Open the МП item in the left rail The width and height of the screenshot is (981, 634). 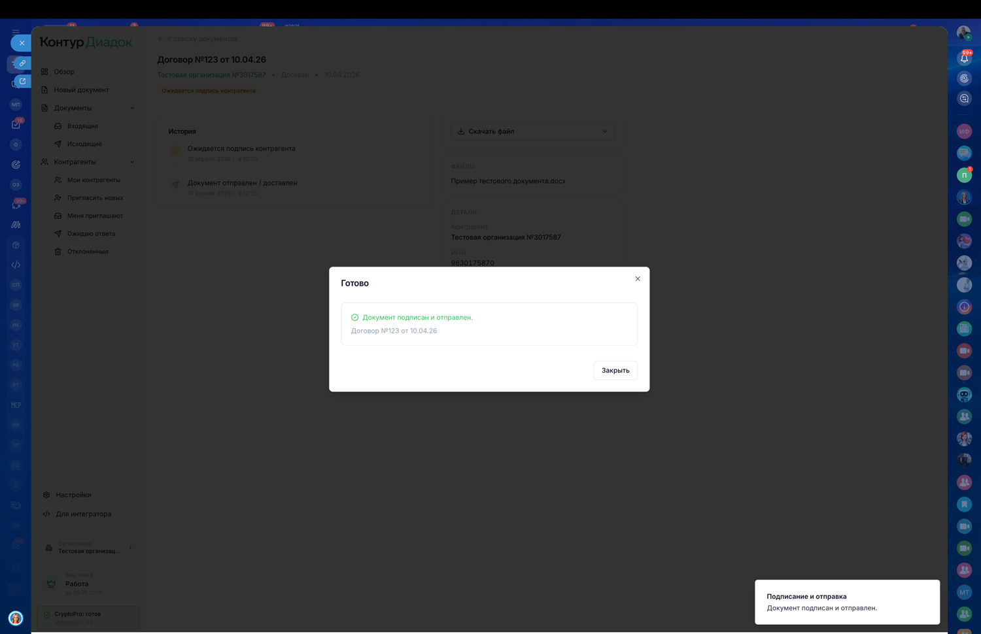16,105
